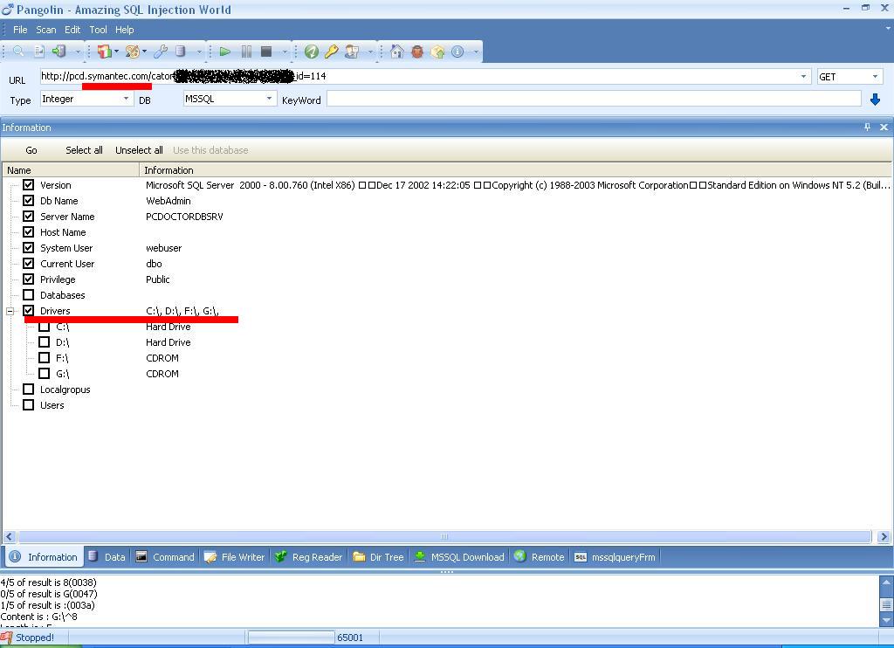This screenshot has width=894, height=648.
Task: Click the Unselect all button
Action: click(139, 150)
